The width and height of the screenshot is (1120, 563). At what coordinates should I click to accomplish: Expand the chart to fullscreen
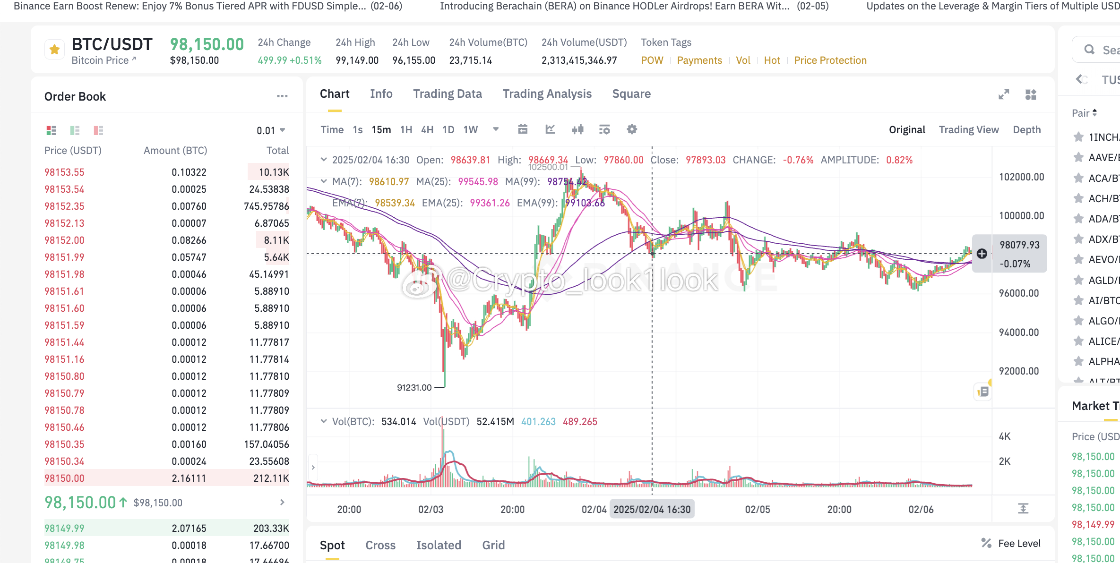coord(1004,94)
